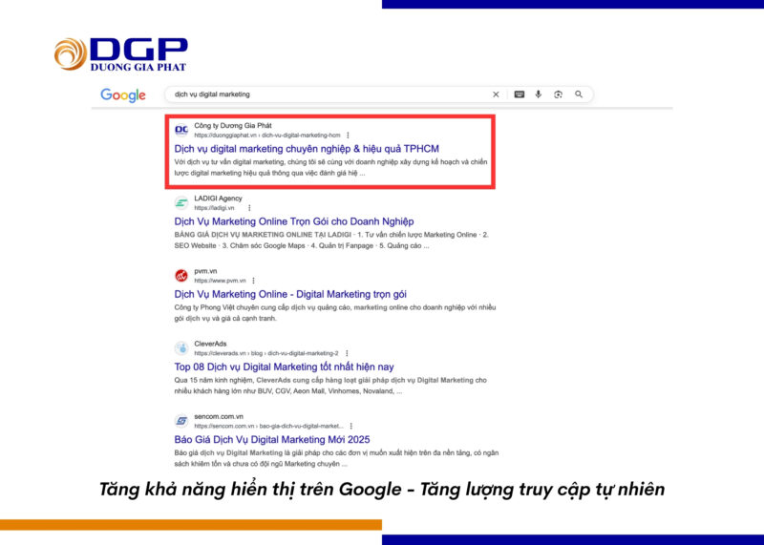This screenshot has width=764, height=545.
Task: Click the cleverads.vn blog URL breadcrumb
Action: (x=266, y=353)
